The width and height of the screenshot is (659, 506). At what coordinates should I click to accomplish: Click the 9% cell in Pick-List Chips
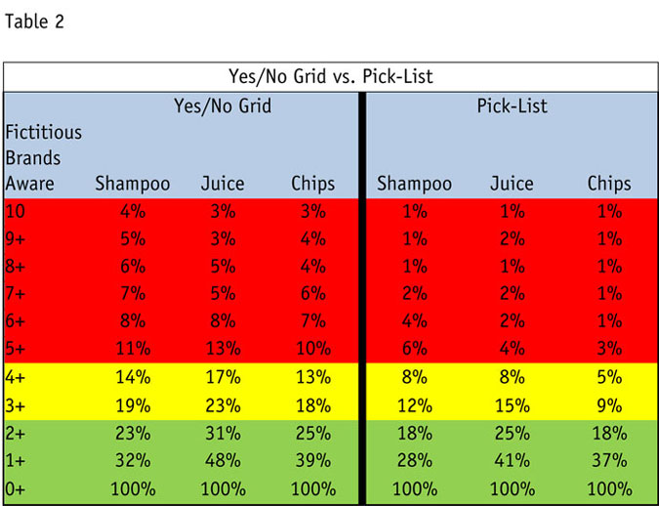[609, 402]
